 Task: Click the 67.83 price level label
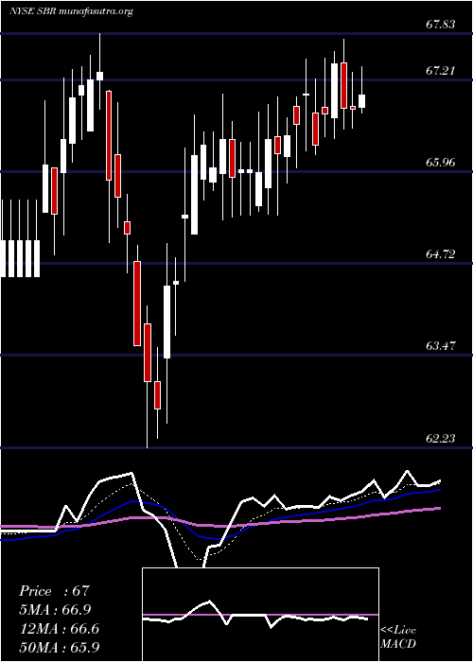tap(441, 25)
